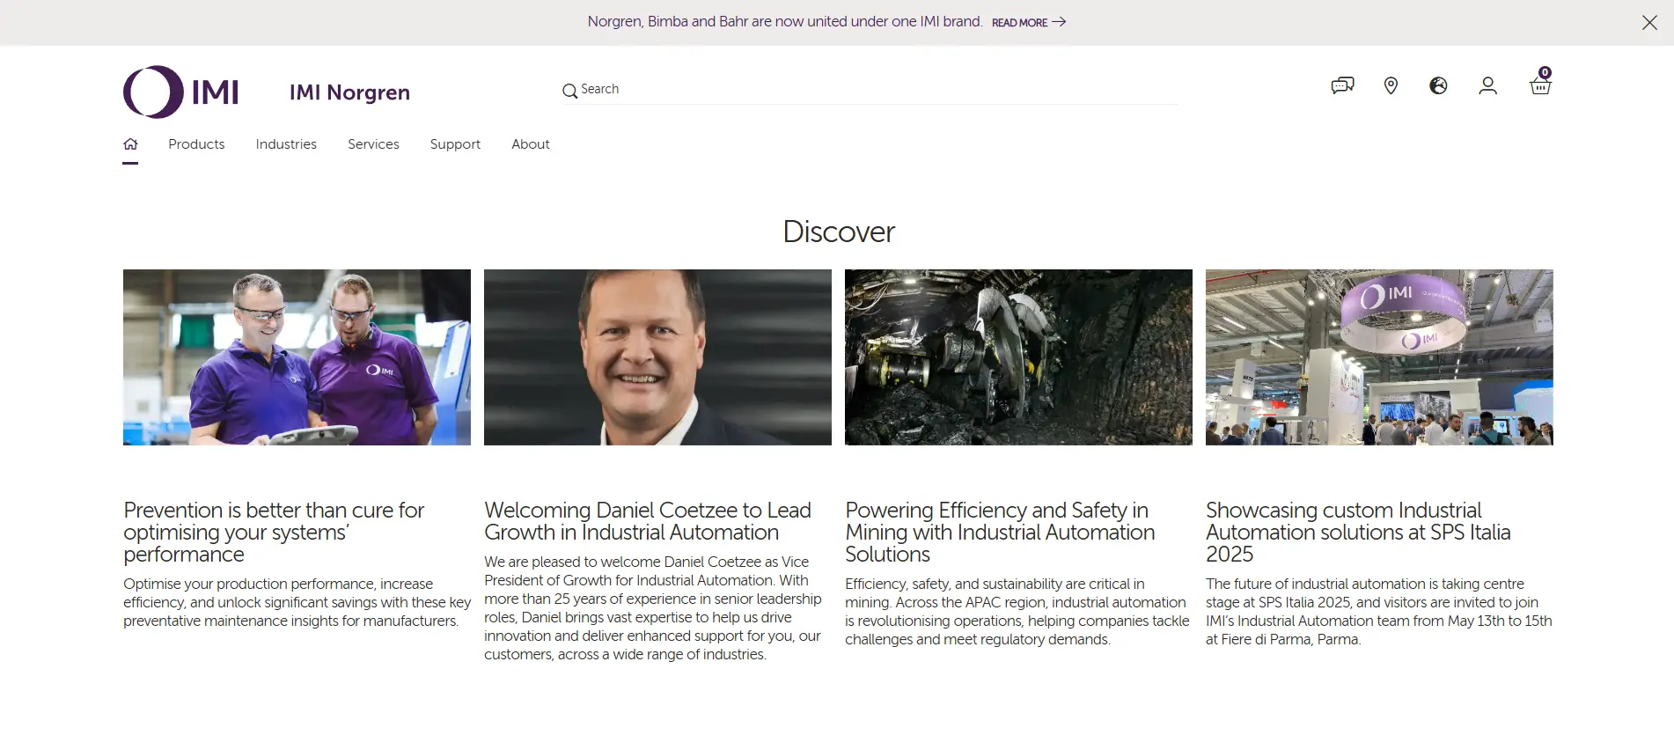Expand the About menu
The width and height of the screenshot is (1674, 750).
pyautogui.click(x=530, y=144)
